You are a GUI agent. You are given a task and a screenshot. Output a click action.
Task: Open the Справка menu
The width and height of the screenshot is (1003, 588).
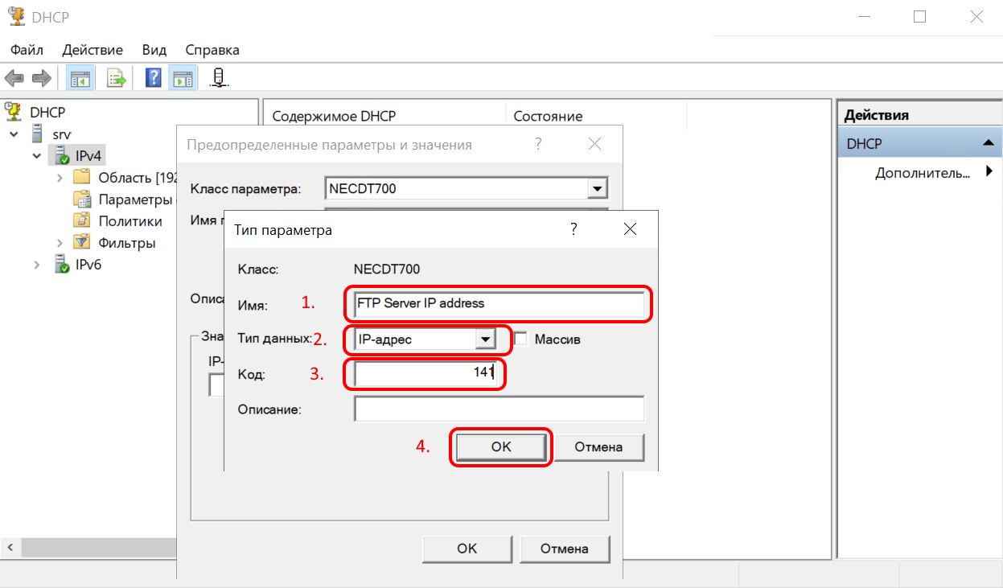pos(212,50)
